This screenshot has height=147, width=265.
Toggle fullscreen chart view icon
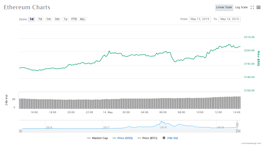[252, 7]
